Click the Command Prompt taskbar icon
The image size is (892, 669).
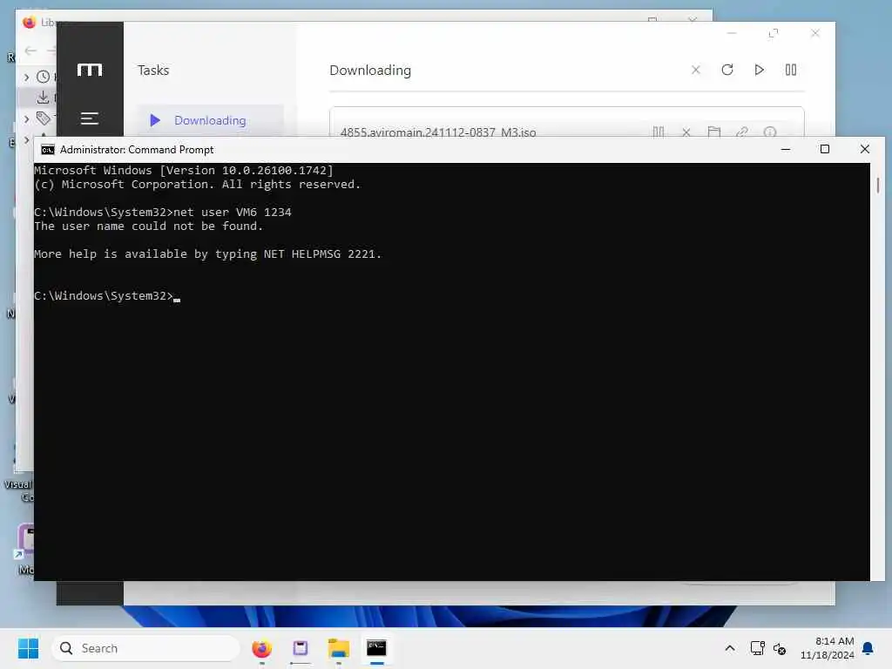coord(376,648)
